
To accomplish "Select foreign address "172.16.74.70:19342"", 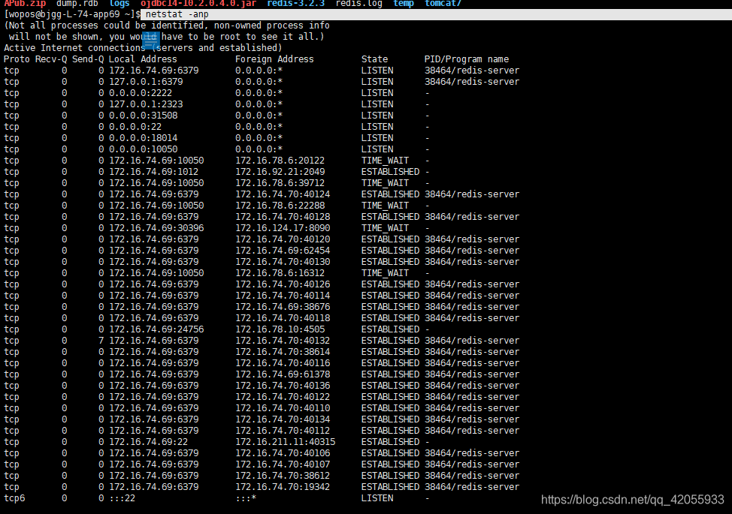I will pos(283,487).
